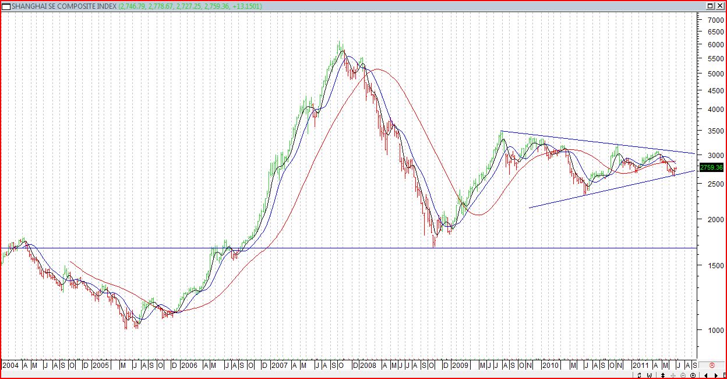This screenshot has width=727, height=379.
Task: Maximize the Shanghai SE Composite chart window
Action: tap(710, 6)
